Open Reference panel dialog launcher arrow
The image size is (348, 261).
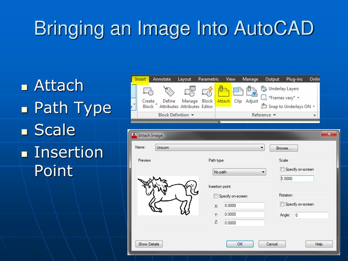click(x=314, y=115)
